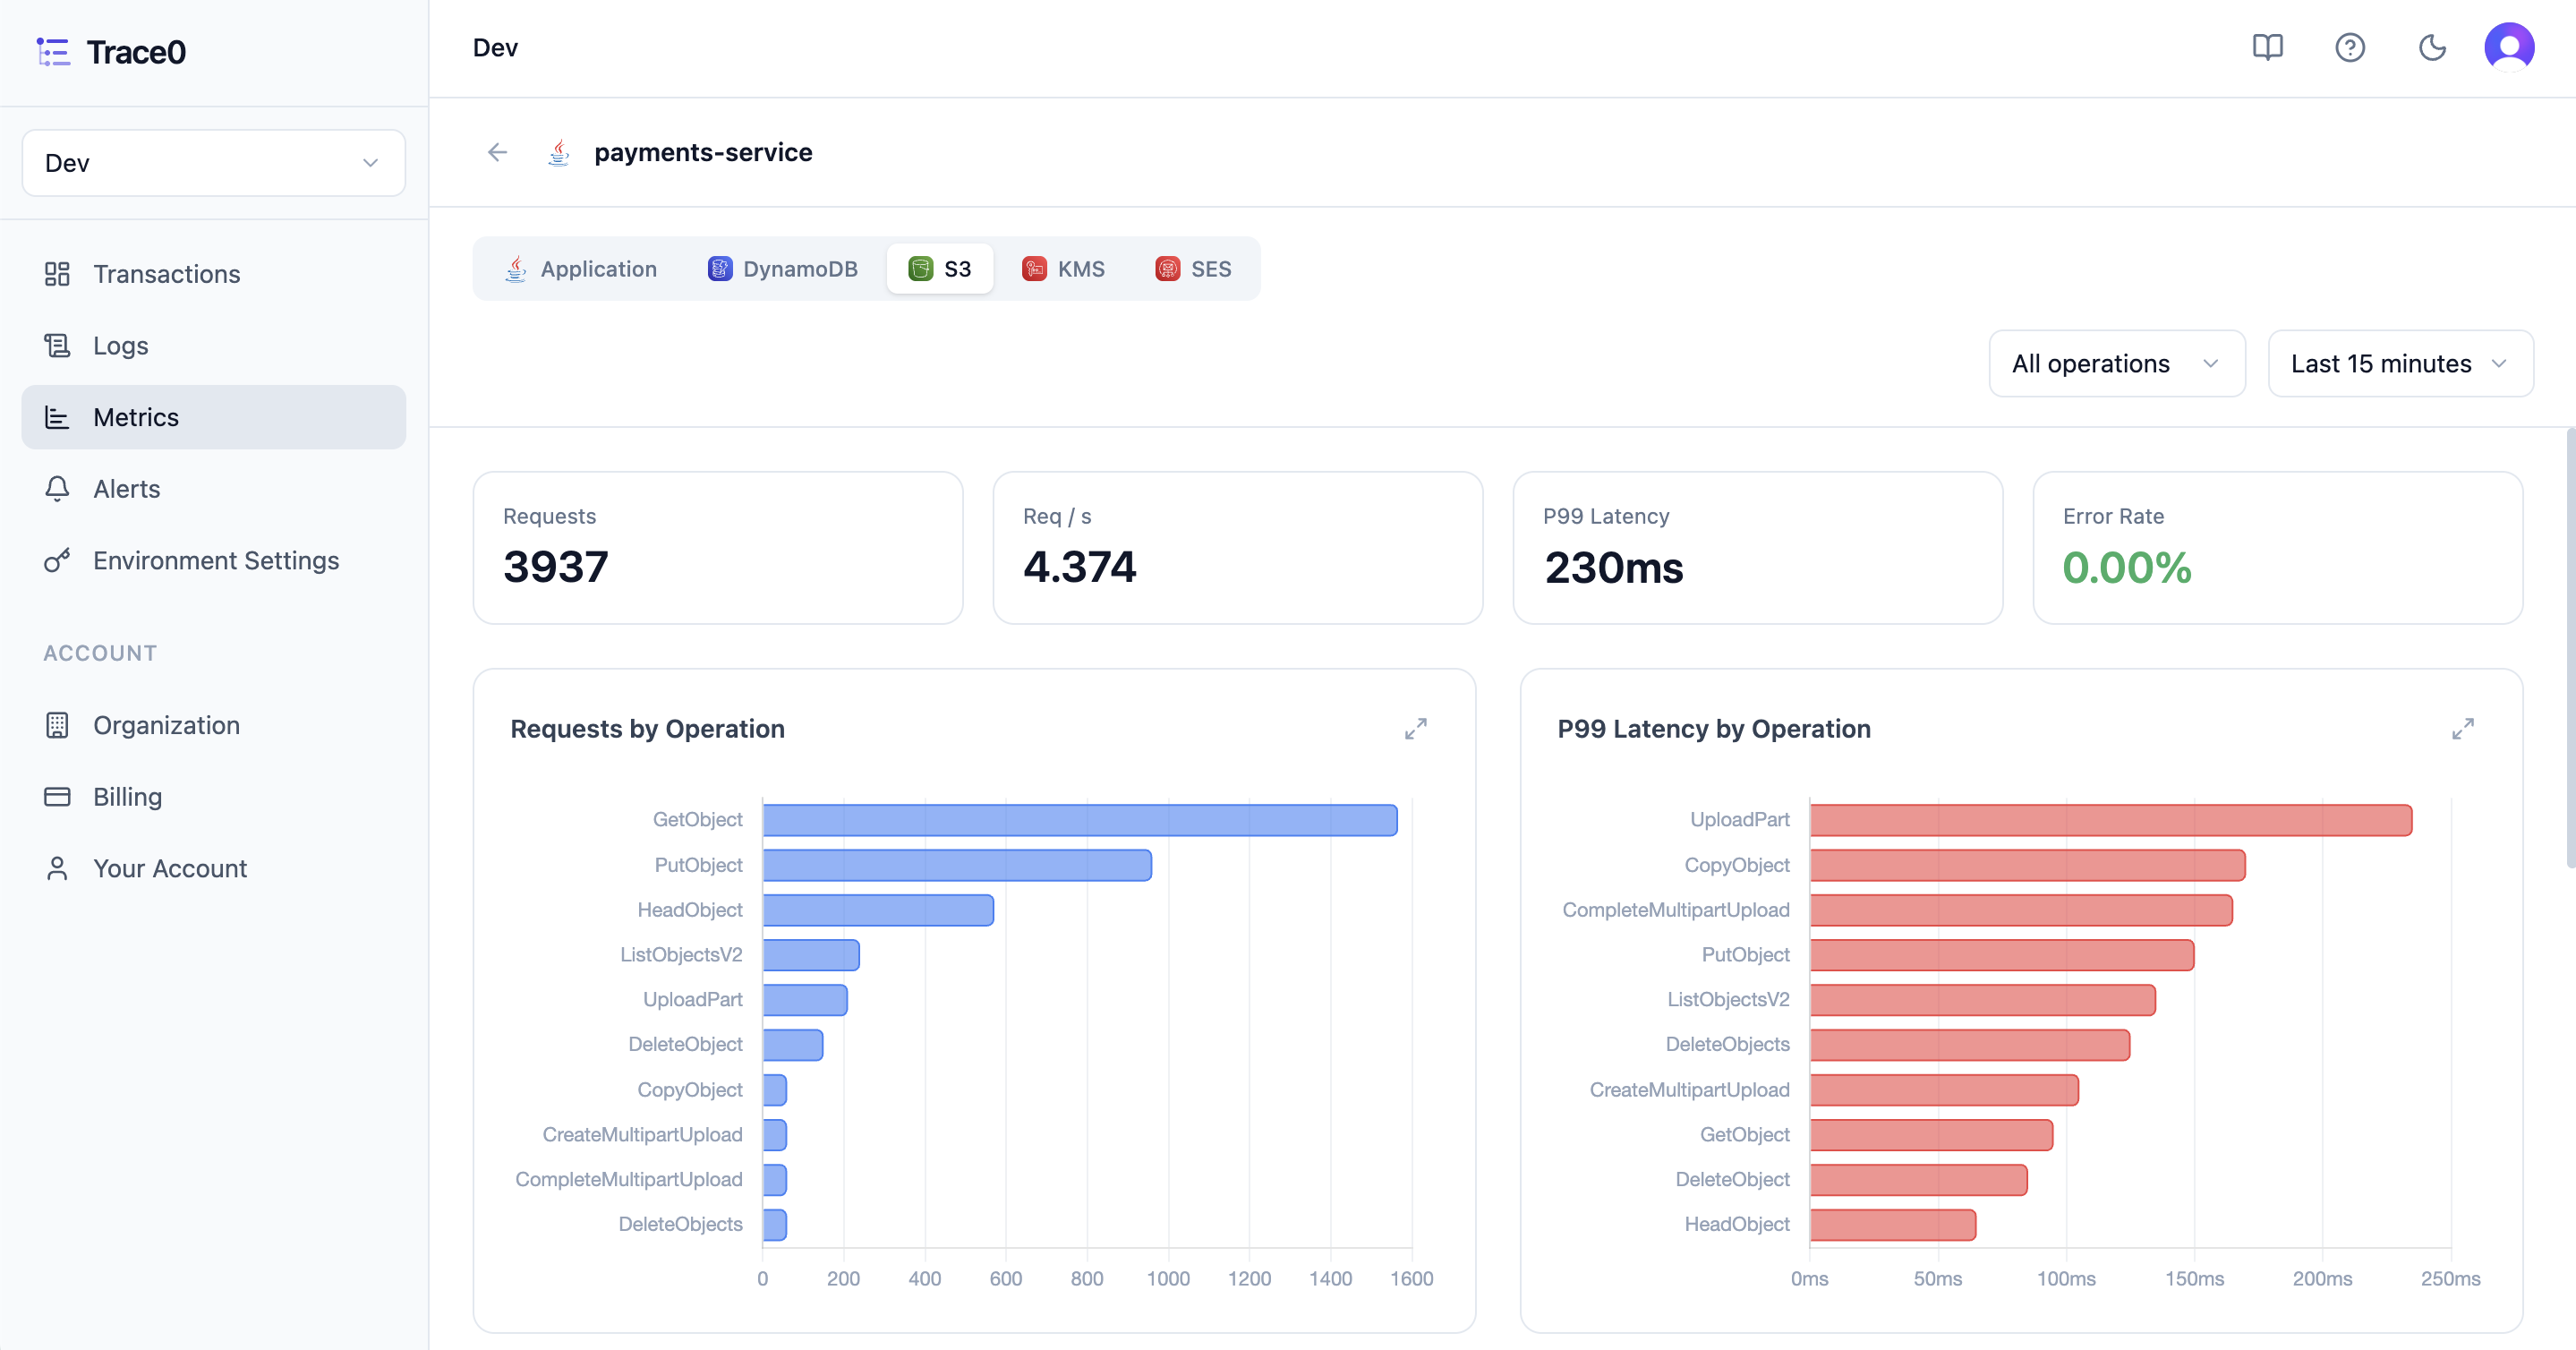Image resolution: width=2576 pixels, height=1350 pixels.
Task: Switch to the KMS tab
Action: 1063,269
